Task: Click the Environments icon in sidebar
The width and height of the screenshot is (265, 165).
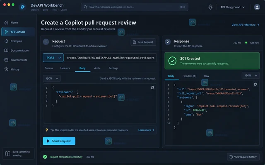Action: pos(6,60)
